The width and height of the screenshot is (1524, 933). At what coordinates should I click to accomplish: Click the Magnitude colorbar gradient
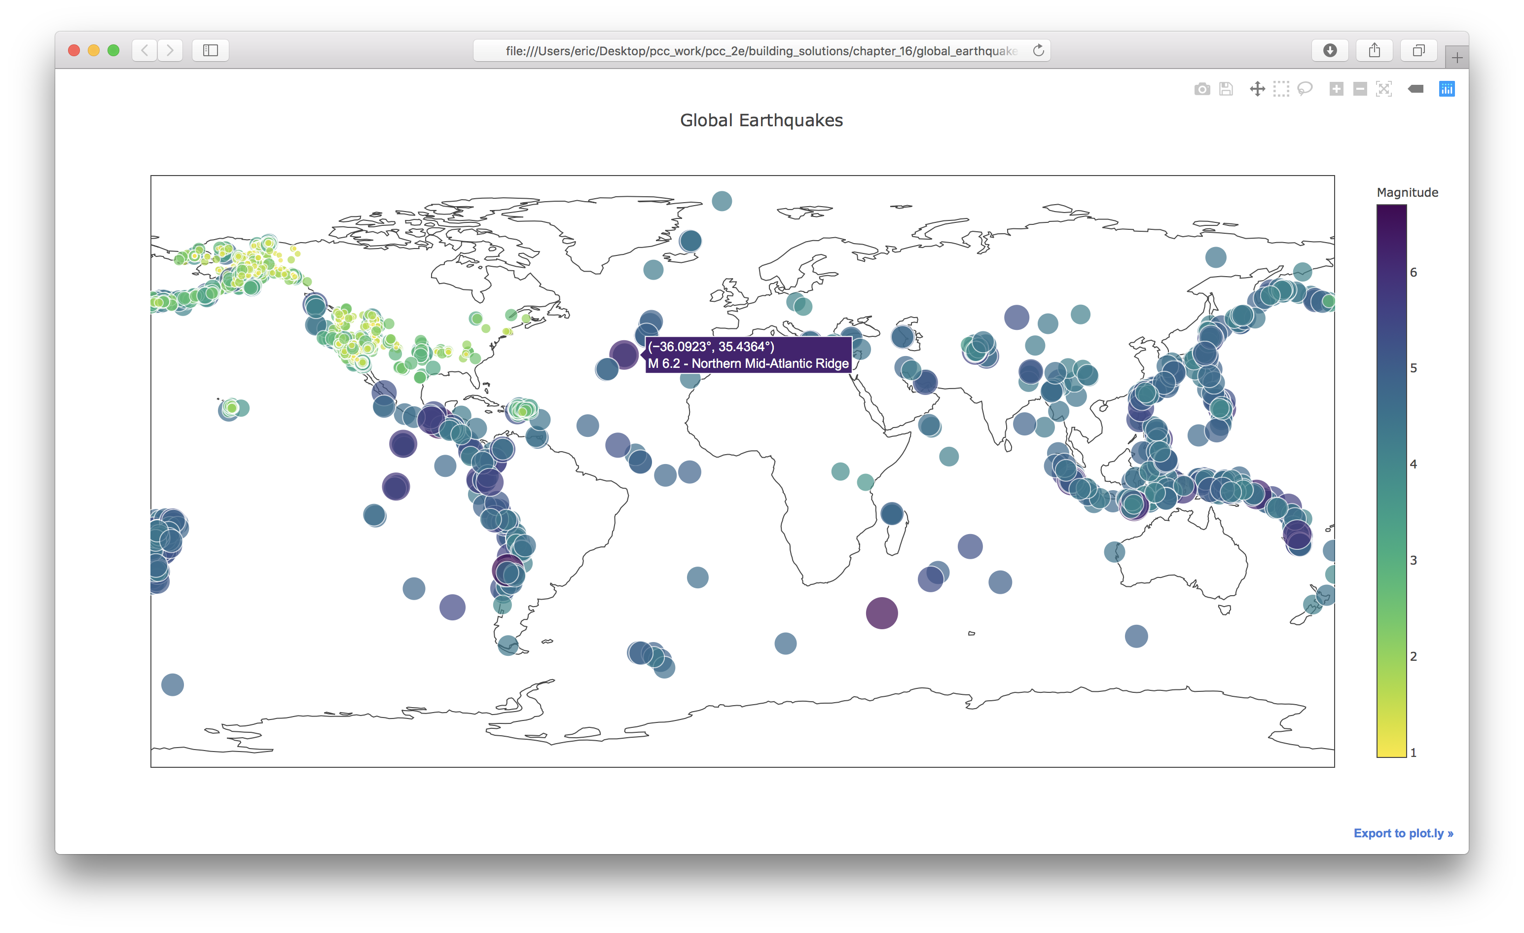(x=1391, y=481)
